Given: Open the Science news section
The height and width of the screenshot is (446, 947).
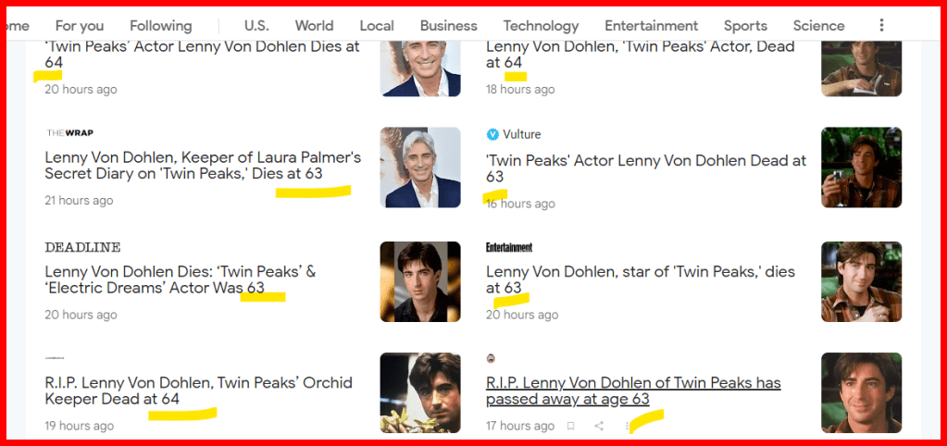Looking at the screenshot, I should coord(818,26).
